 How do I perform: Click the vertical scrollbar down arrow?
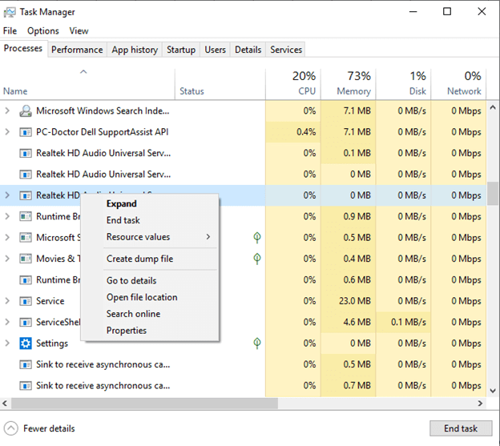(493, 391)
